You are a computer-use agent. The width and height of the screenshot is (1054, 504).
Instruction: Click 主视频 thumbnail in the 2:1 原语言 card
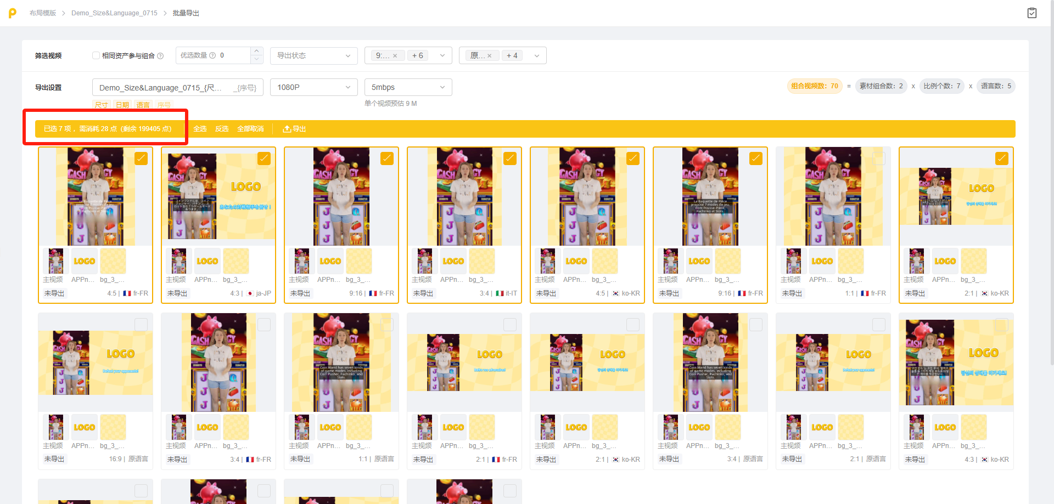(x=794, y=427)
